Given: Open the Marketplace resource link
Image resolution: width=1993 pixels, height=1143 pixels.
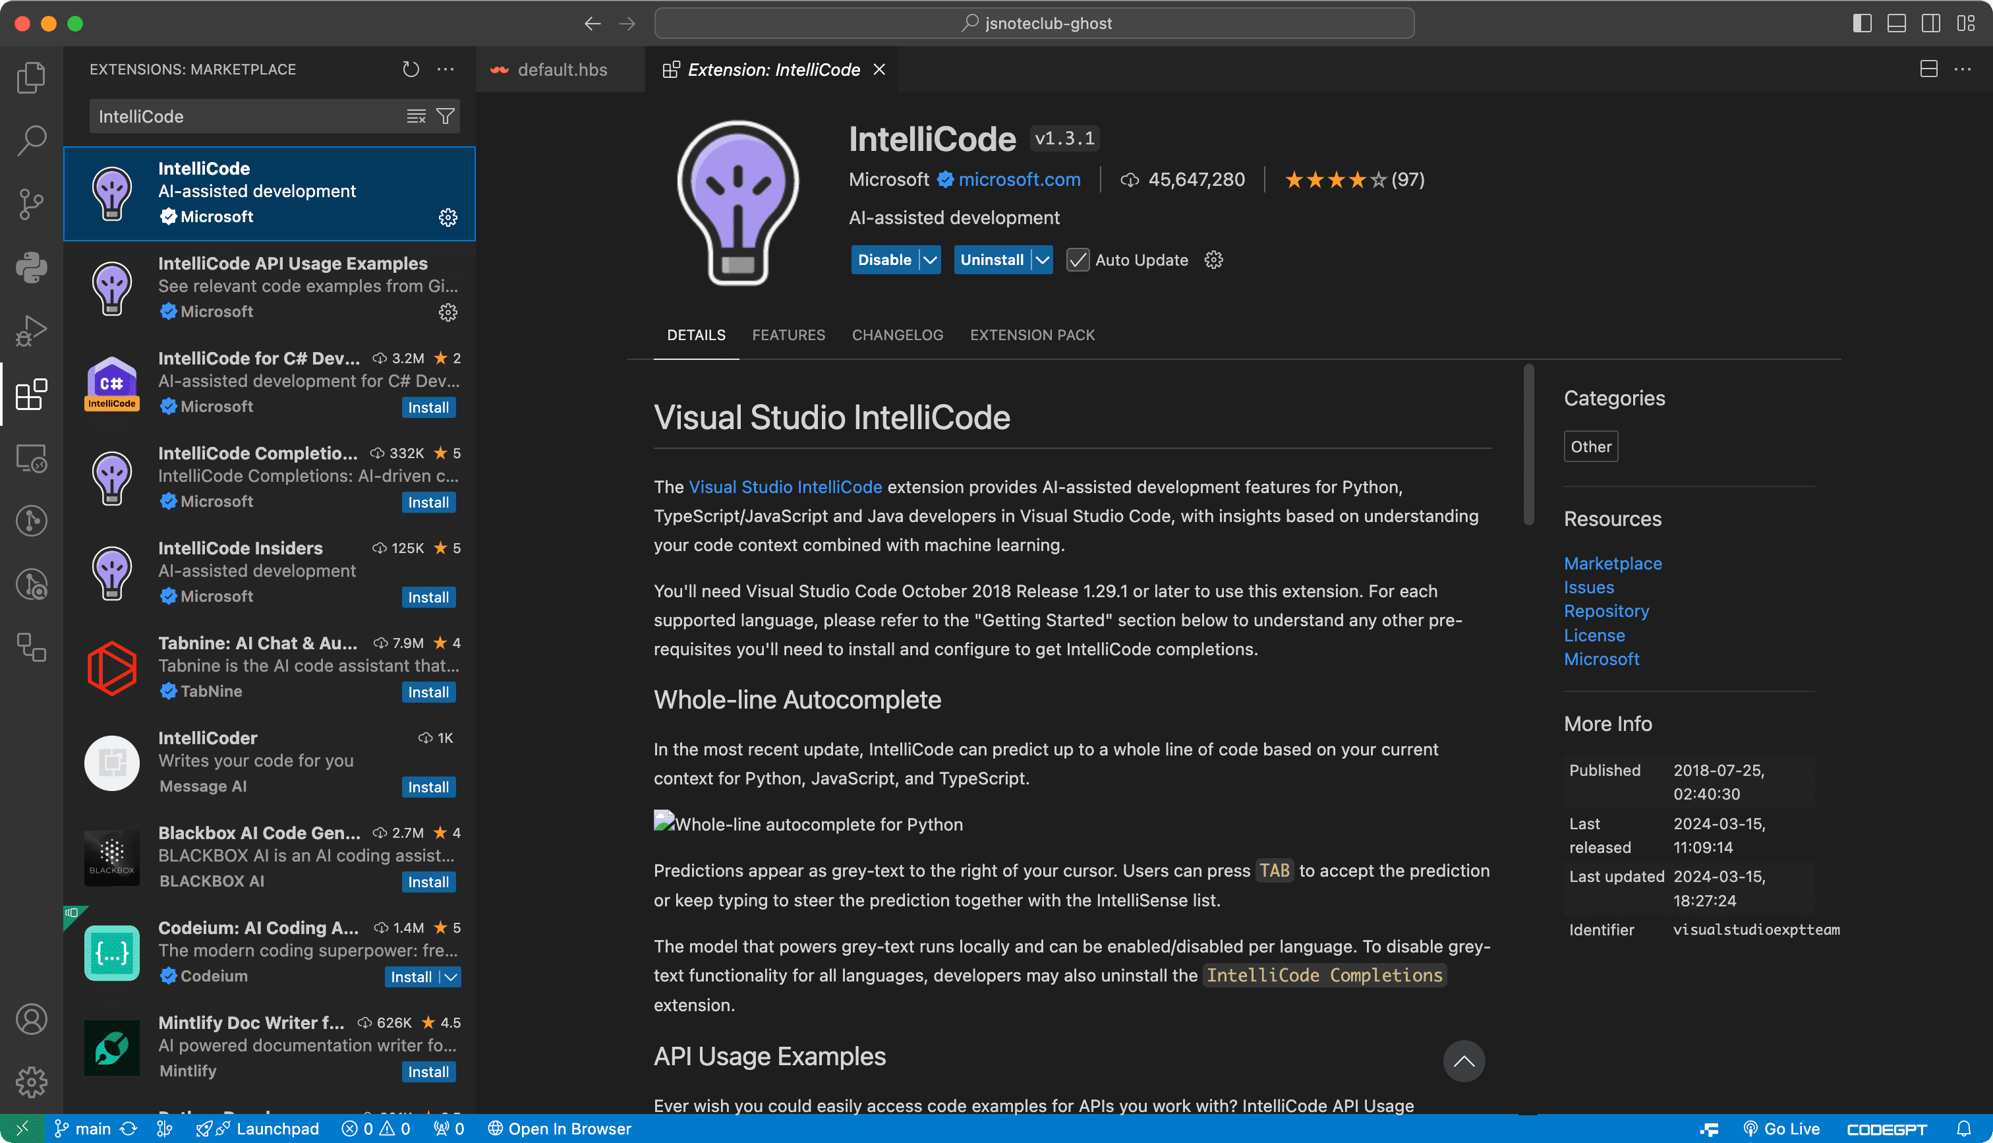Looking at the screenshot, I should point(1613,564).
